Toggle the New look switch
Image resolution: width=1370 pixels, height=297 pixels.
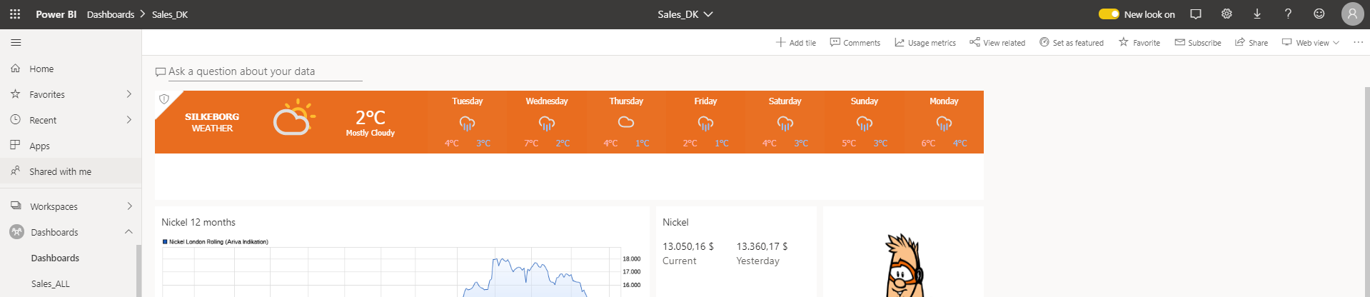pyautogui.click(x=1108, y=14)
